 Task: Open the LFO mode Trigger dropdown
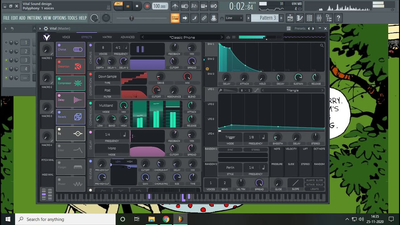(x=230, y=137)
